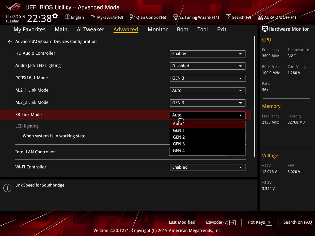This screenshot has width=315, height=236.
Task: Select the Advanced tab
Action: pos(126,29)
